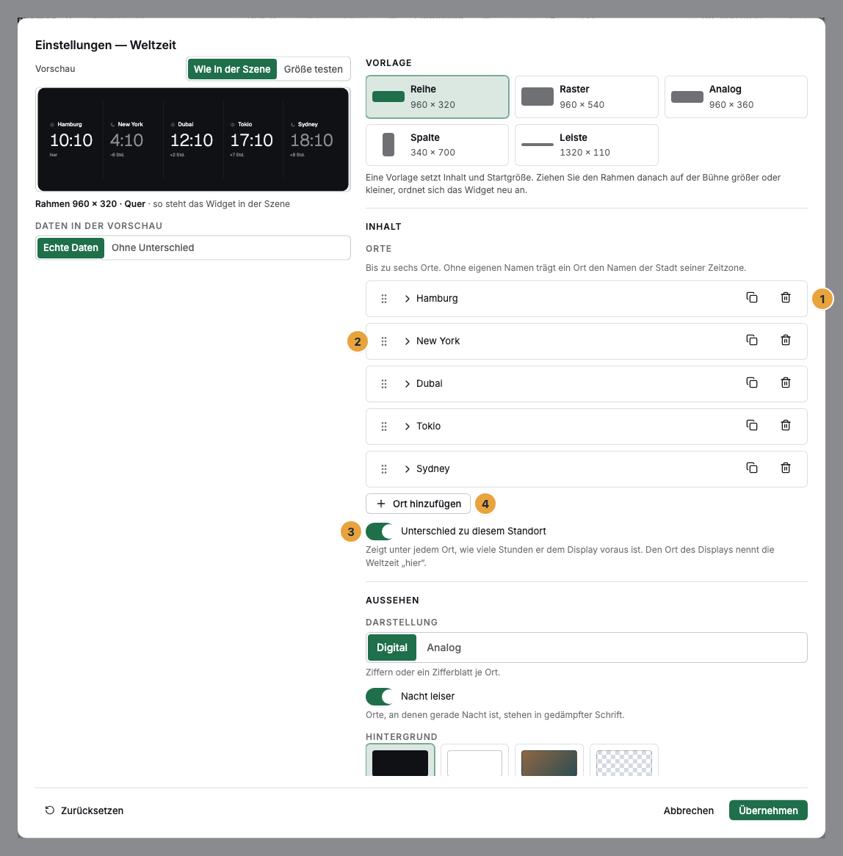
Task: Disable the Nacht leiser switch
Action: coord(380,697)
